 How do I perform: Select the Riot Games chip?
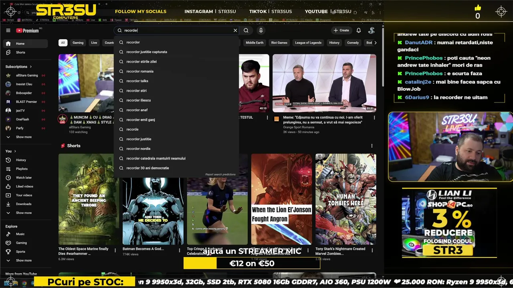pos(279,43)
